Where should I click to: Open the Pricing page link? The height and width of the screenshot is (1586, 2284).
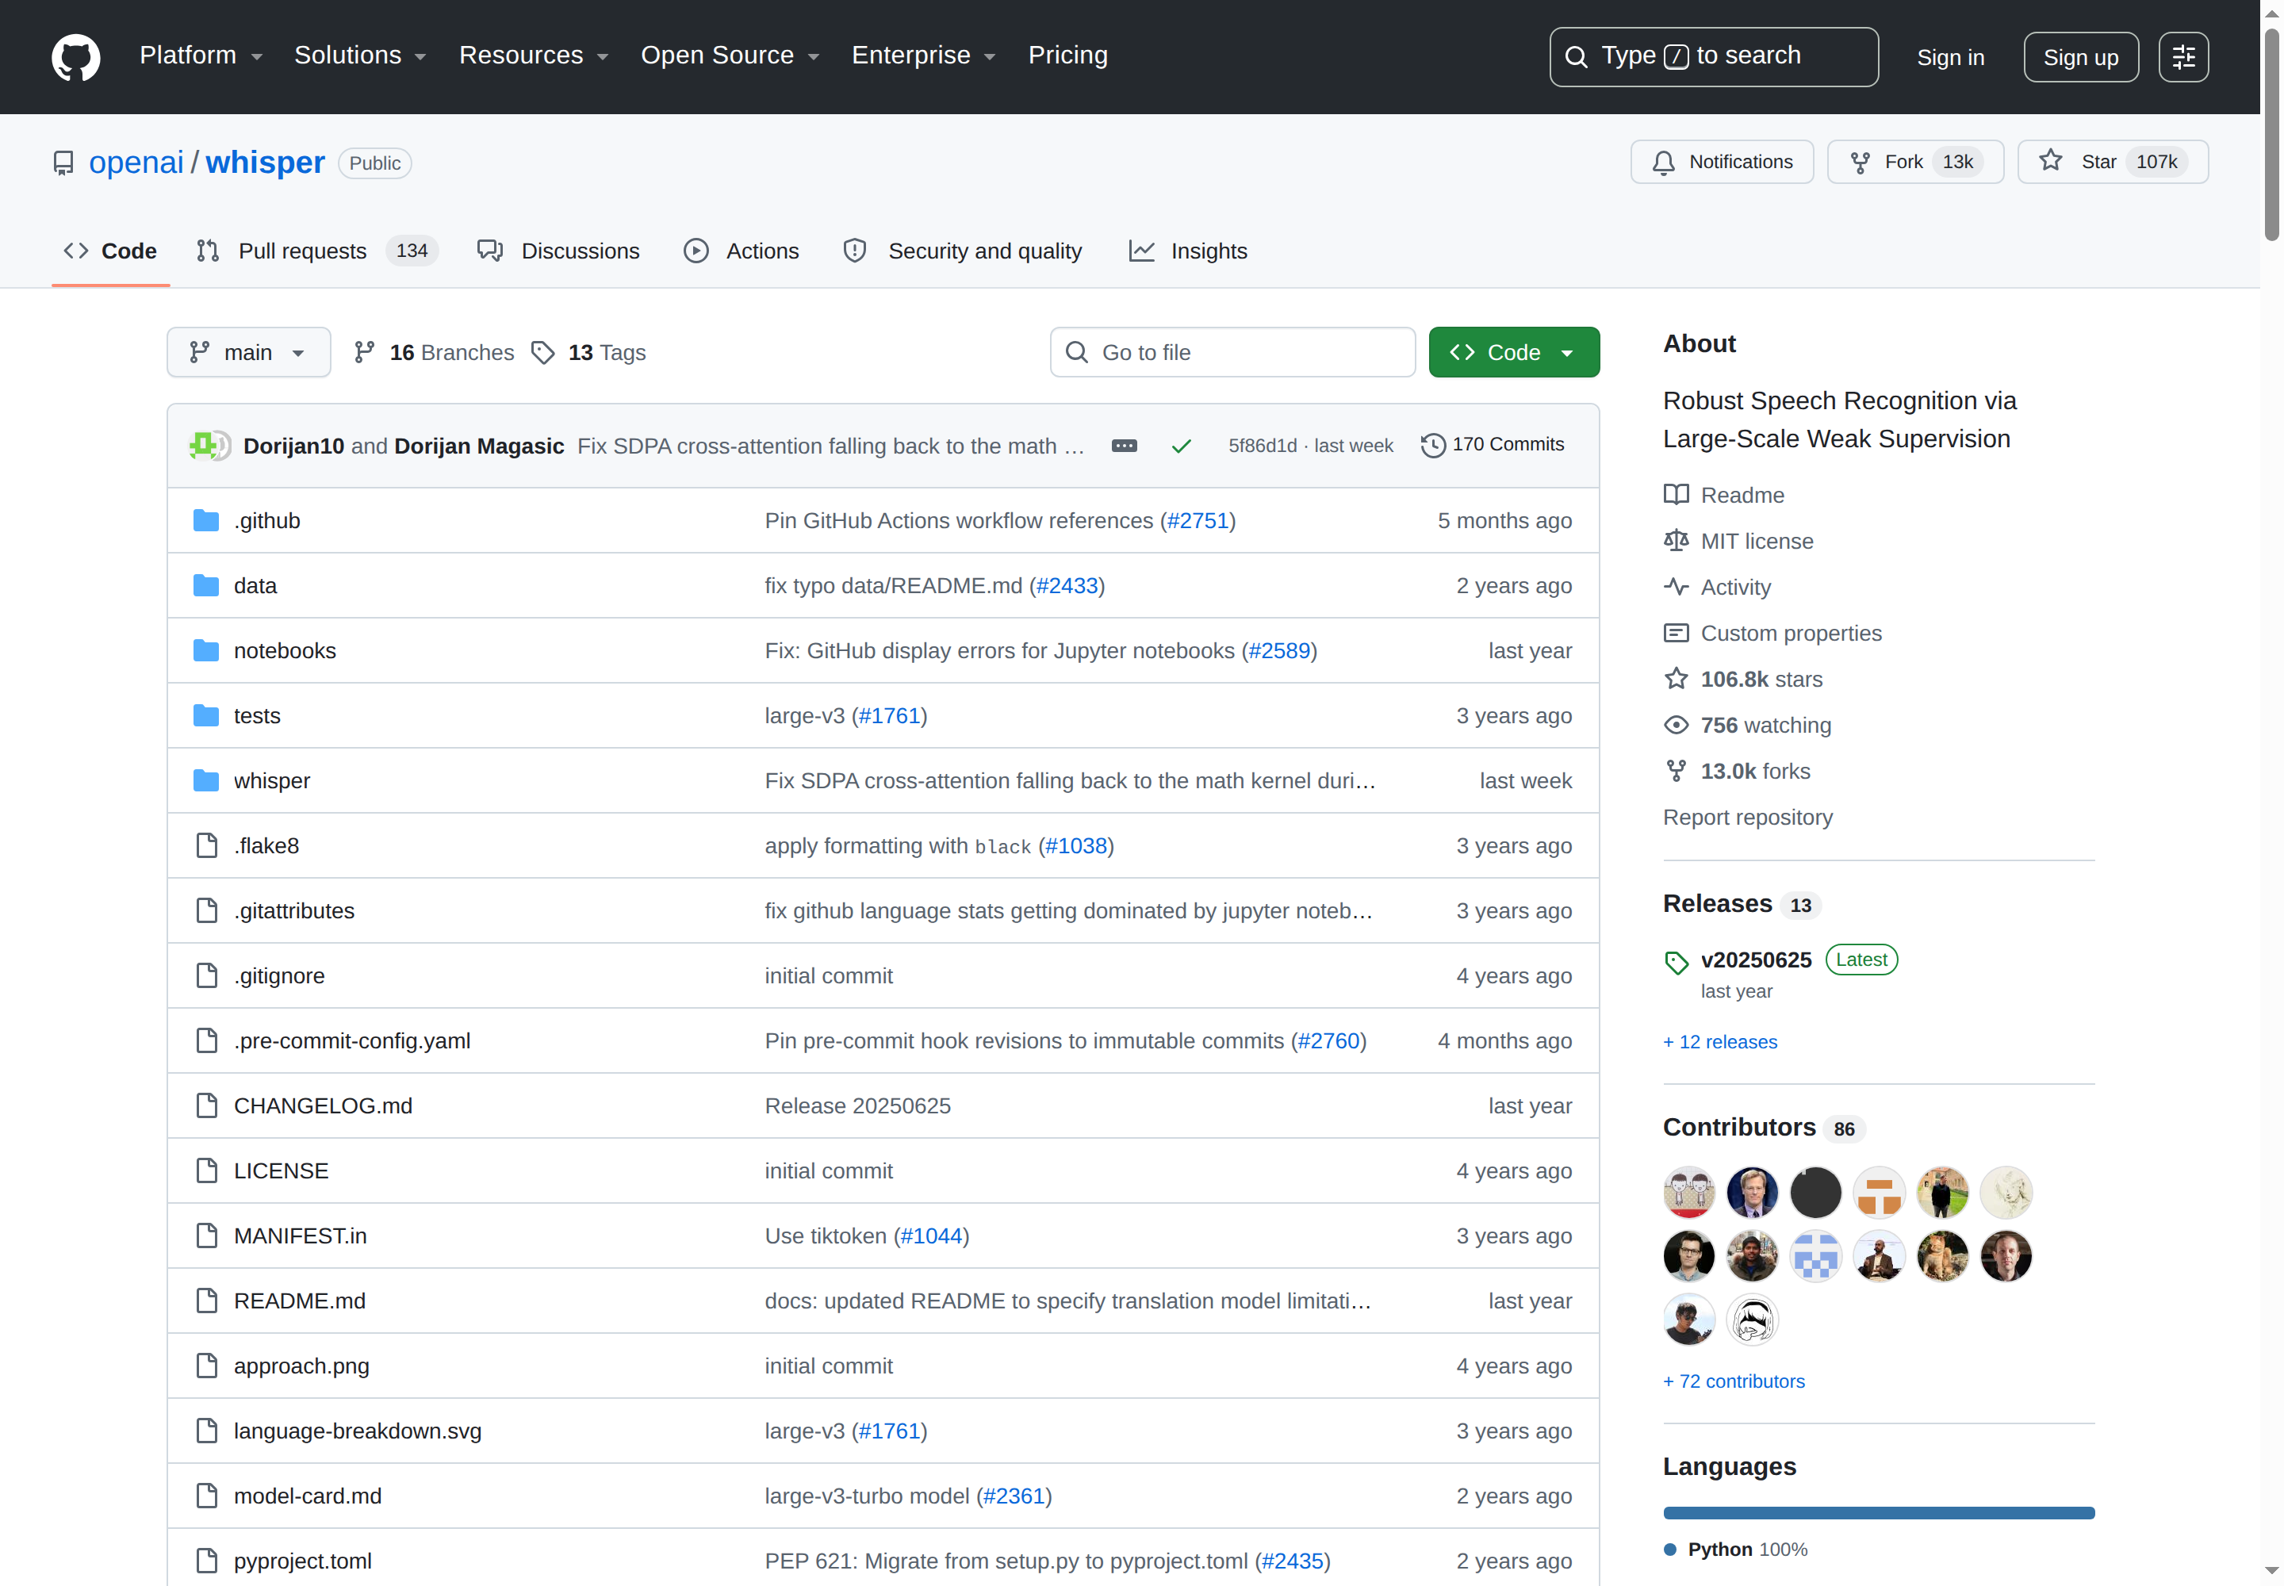coord(1067,56)
